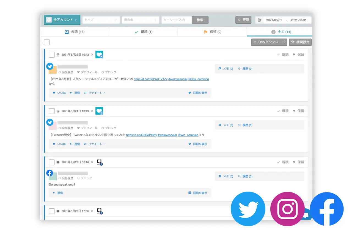The image size is (352, 233).
Task: Click ブロック for the August 24 tweet sender
Action: point(109,128)
